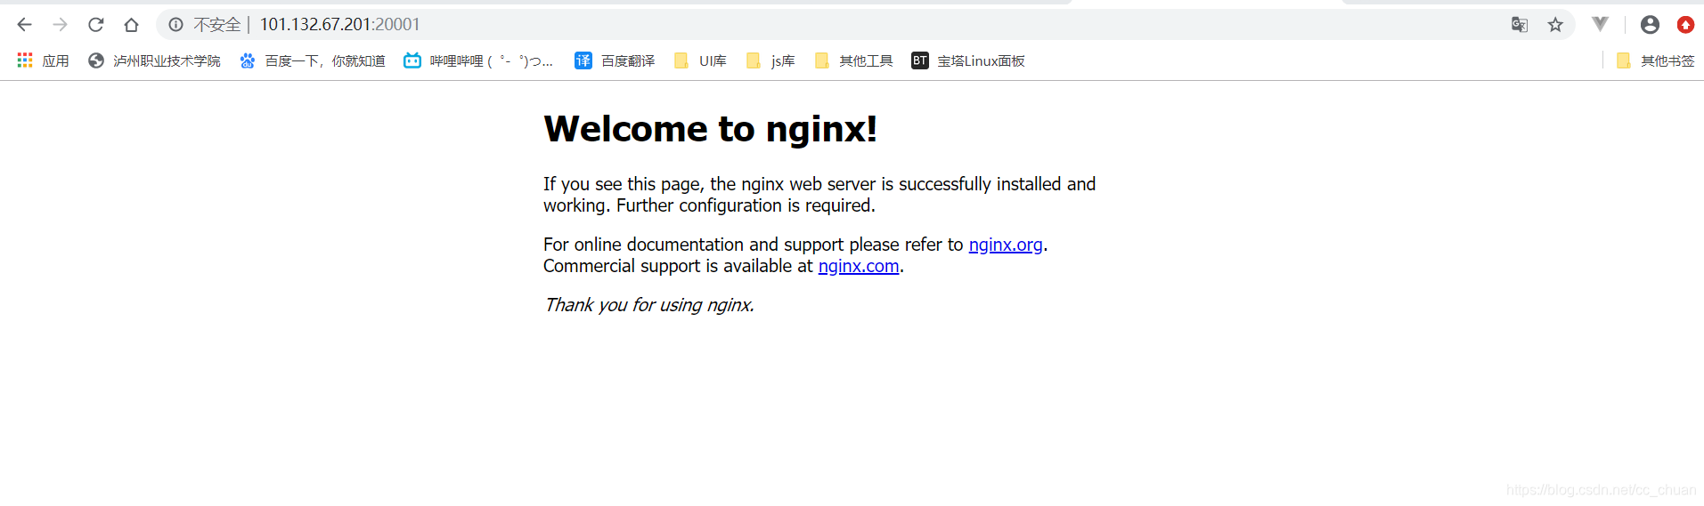Click the forward navigation arrow
Screen dimensions: 1704x506
point(60,25)
